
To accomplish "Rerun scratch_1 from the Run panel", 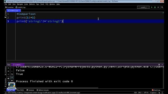I will coord(8,68).
